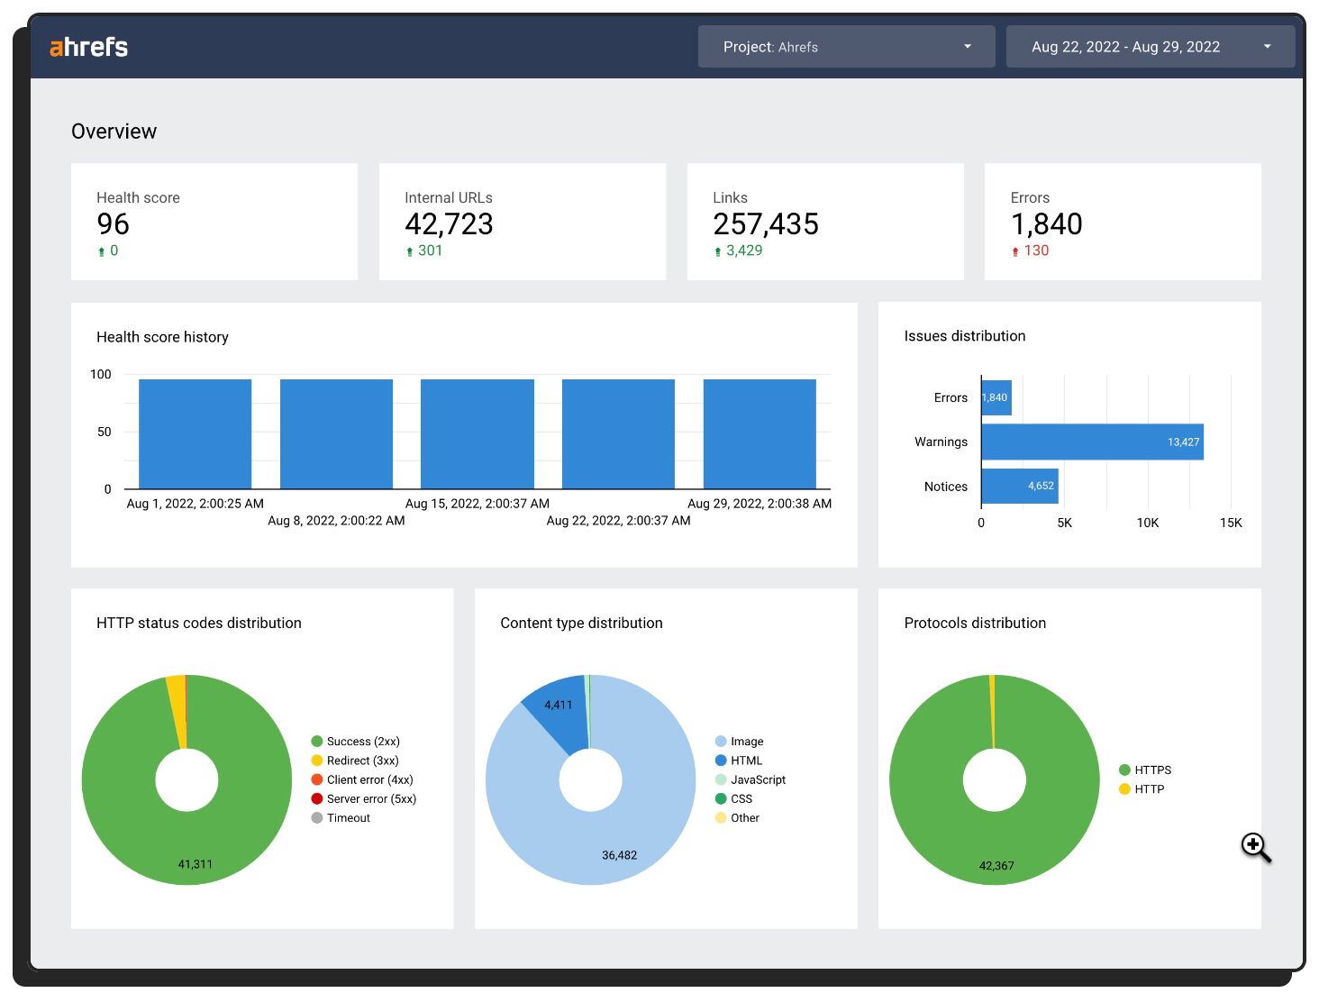The image size is (1319, 1002).
Task: Click the HTML legend color dot
Action: coord(721,761)
